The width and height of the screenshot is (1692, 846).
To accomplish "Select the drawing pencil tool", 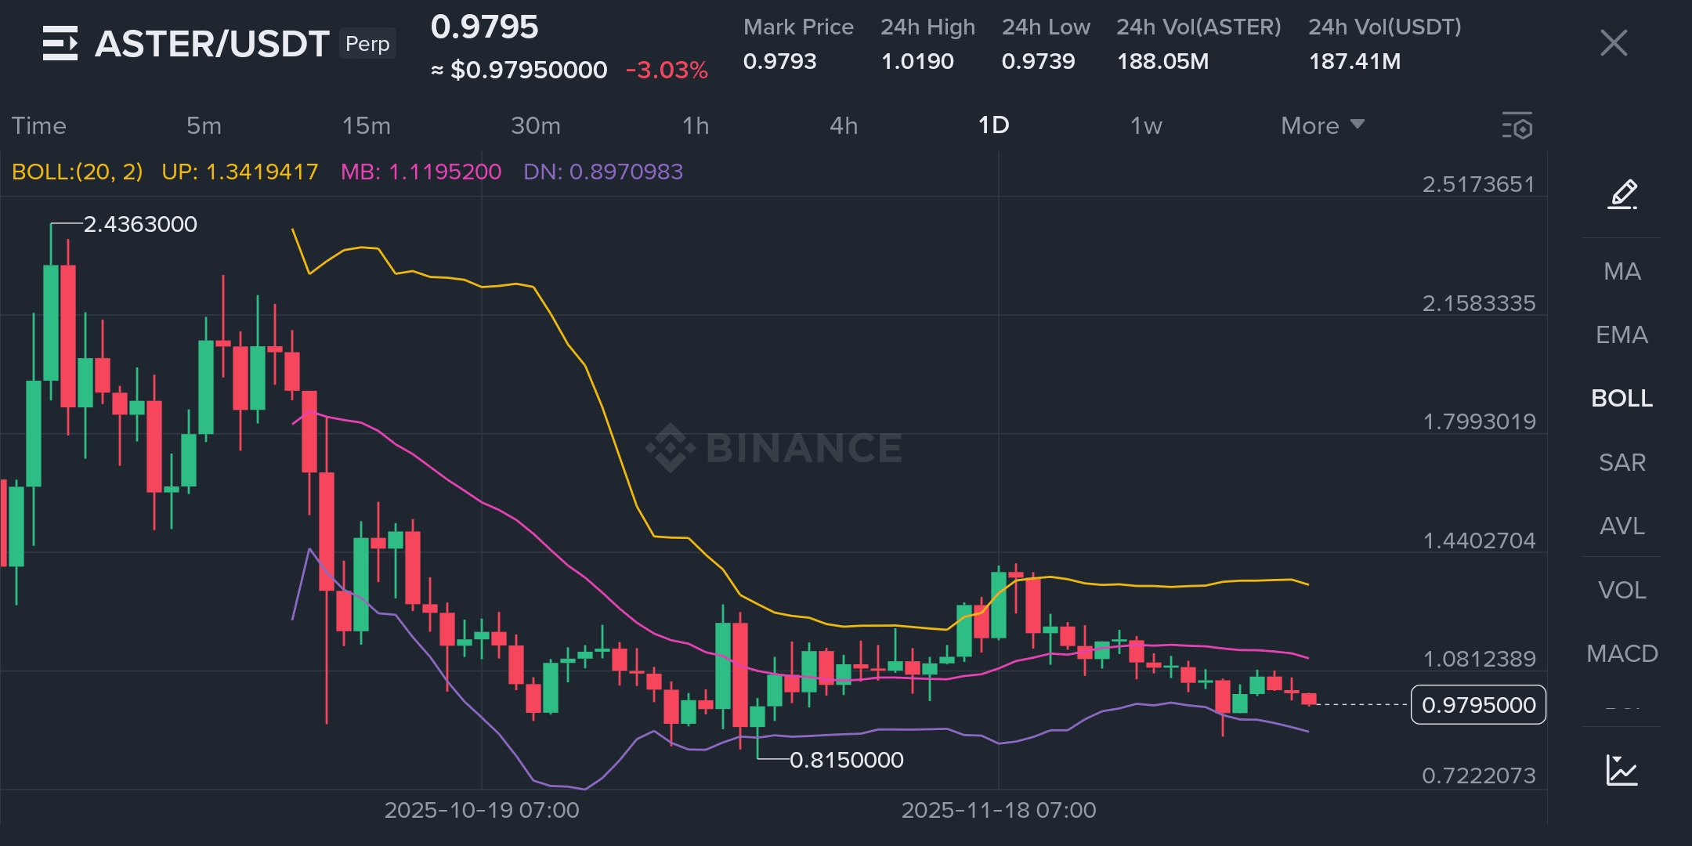I will [x=1622, y=194].
